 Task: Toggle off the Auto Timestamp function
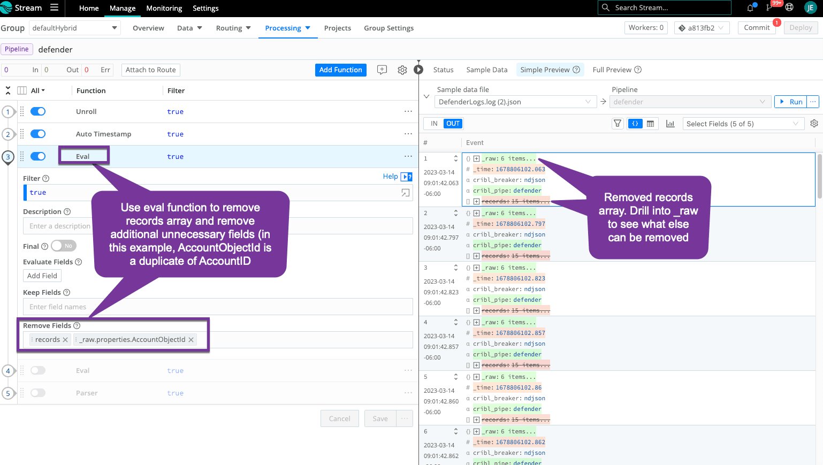(x=38, y=134)
